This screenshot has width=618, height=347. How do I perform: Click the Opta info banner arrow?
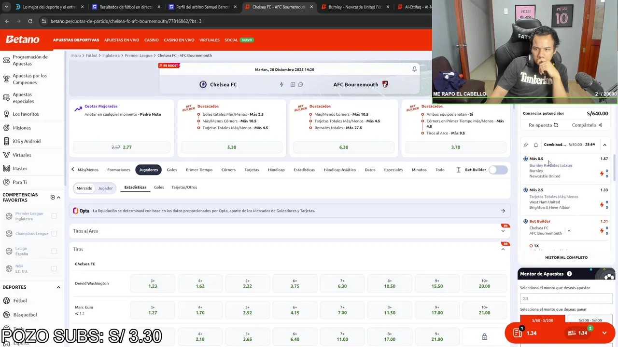[x=503, y=211]
